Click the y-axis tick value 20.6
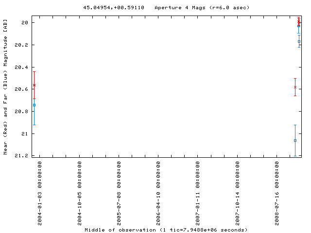311x233 pixels. (x=21, y=89)
